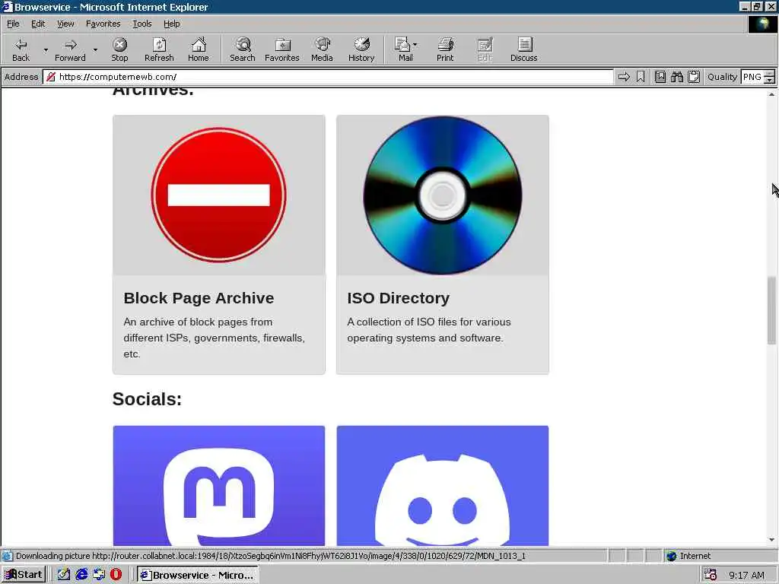Screen dimensions: 779x584
Task: Open the Back button history dropdown arrow
Action: [46, 49]
